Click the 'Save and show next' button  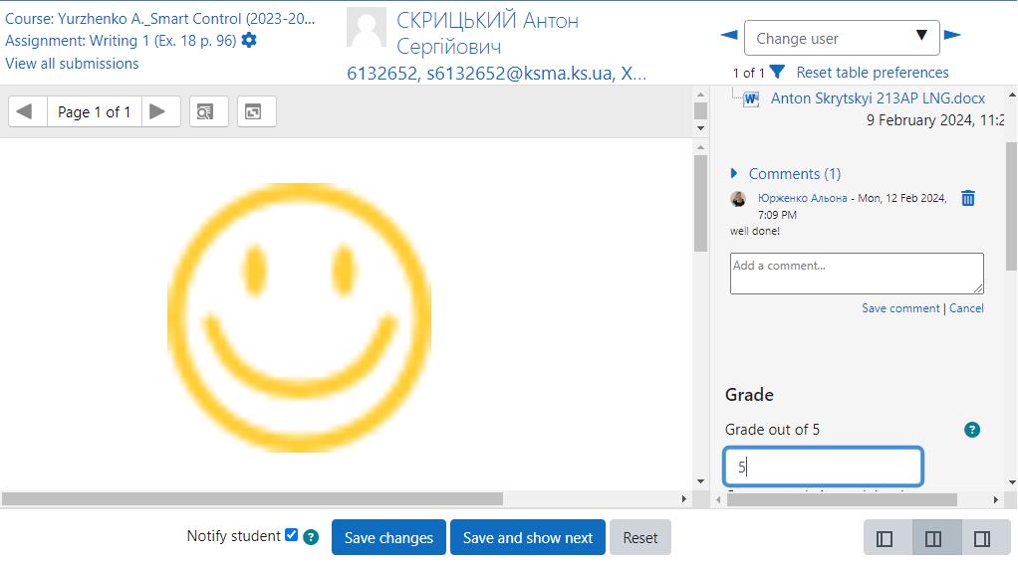tap(527, 537)
